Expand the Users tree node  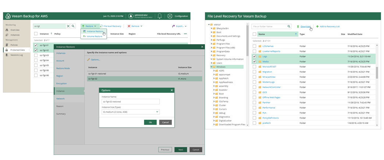coord(211,63)
